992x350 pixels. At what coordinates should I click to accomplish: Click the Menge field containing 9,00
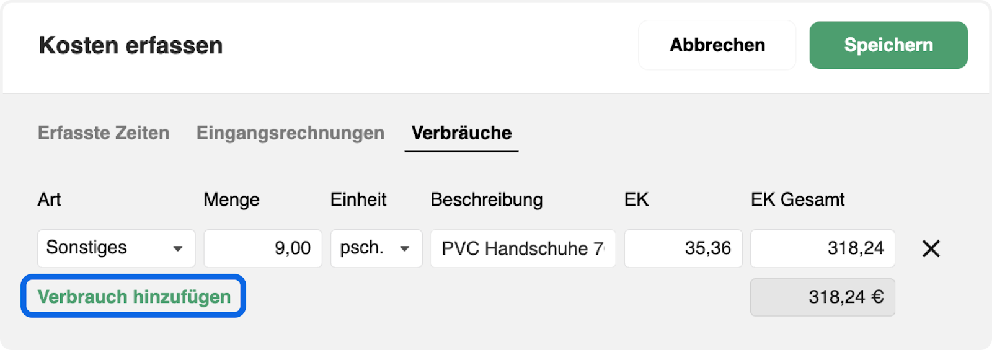coord(263,248)
